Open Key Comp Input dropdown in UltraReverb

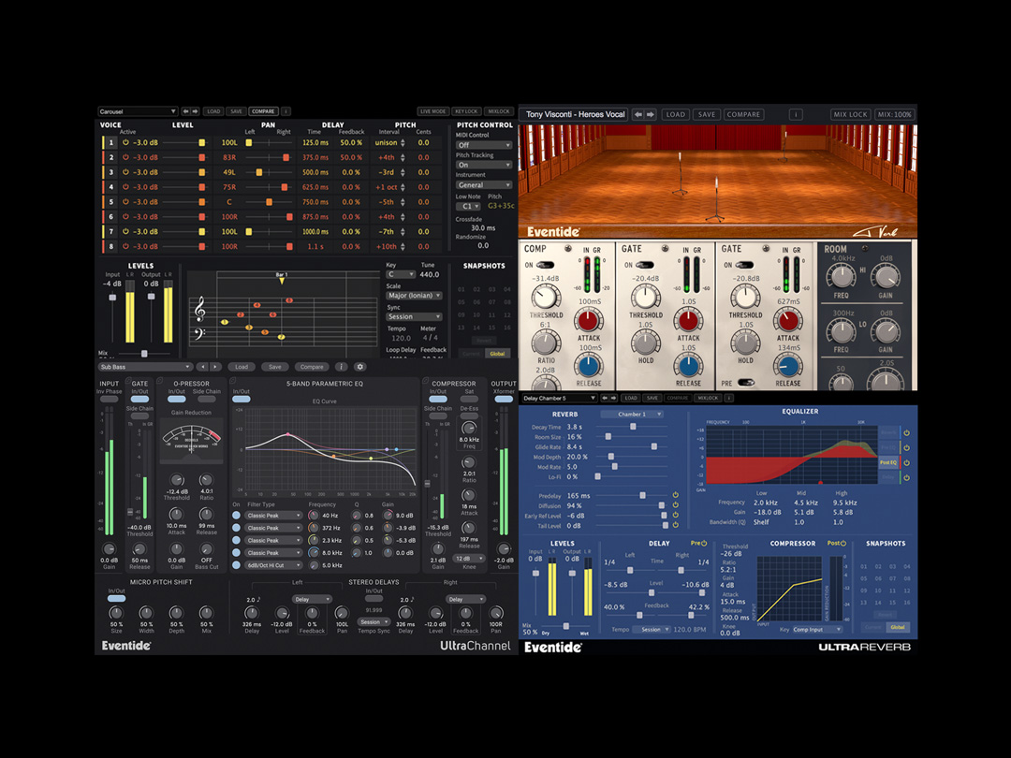coord(817,629)
